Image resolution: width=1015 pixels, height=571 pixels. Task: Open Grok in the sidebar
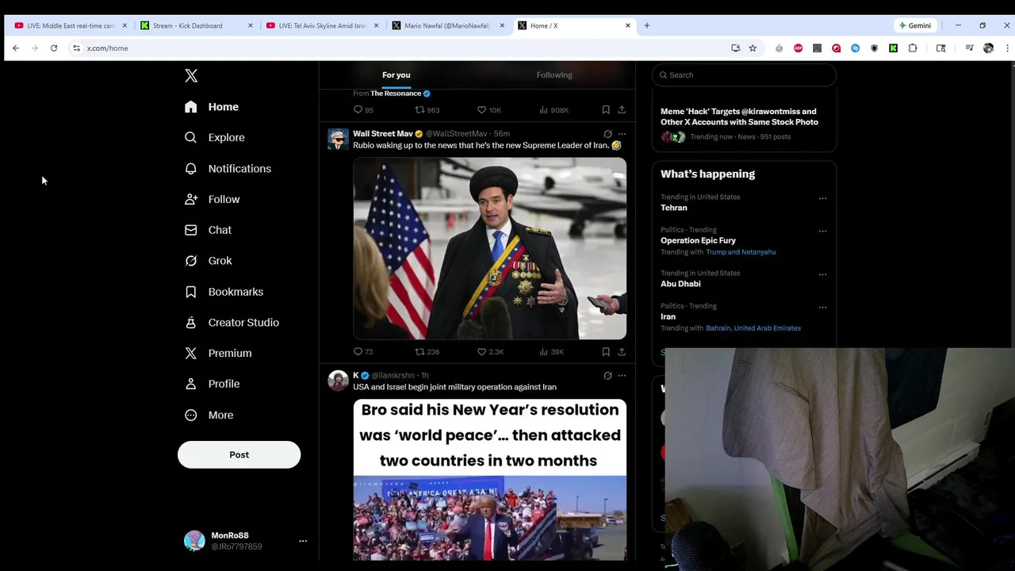click(209, 260)
